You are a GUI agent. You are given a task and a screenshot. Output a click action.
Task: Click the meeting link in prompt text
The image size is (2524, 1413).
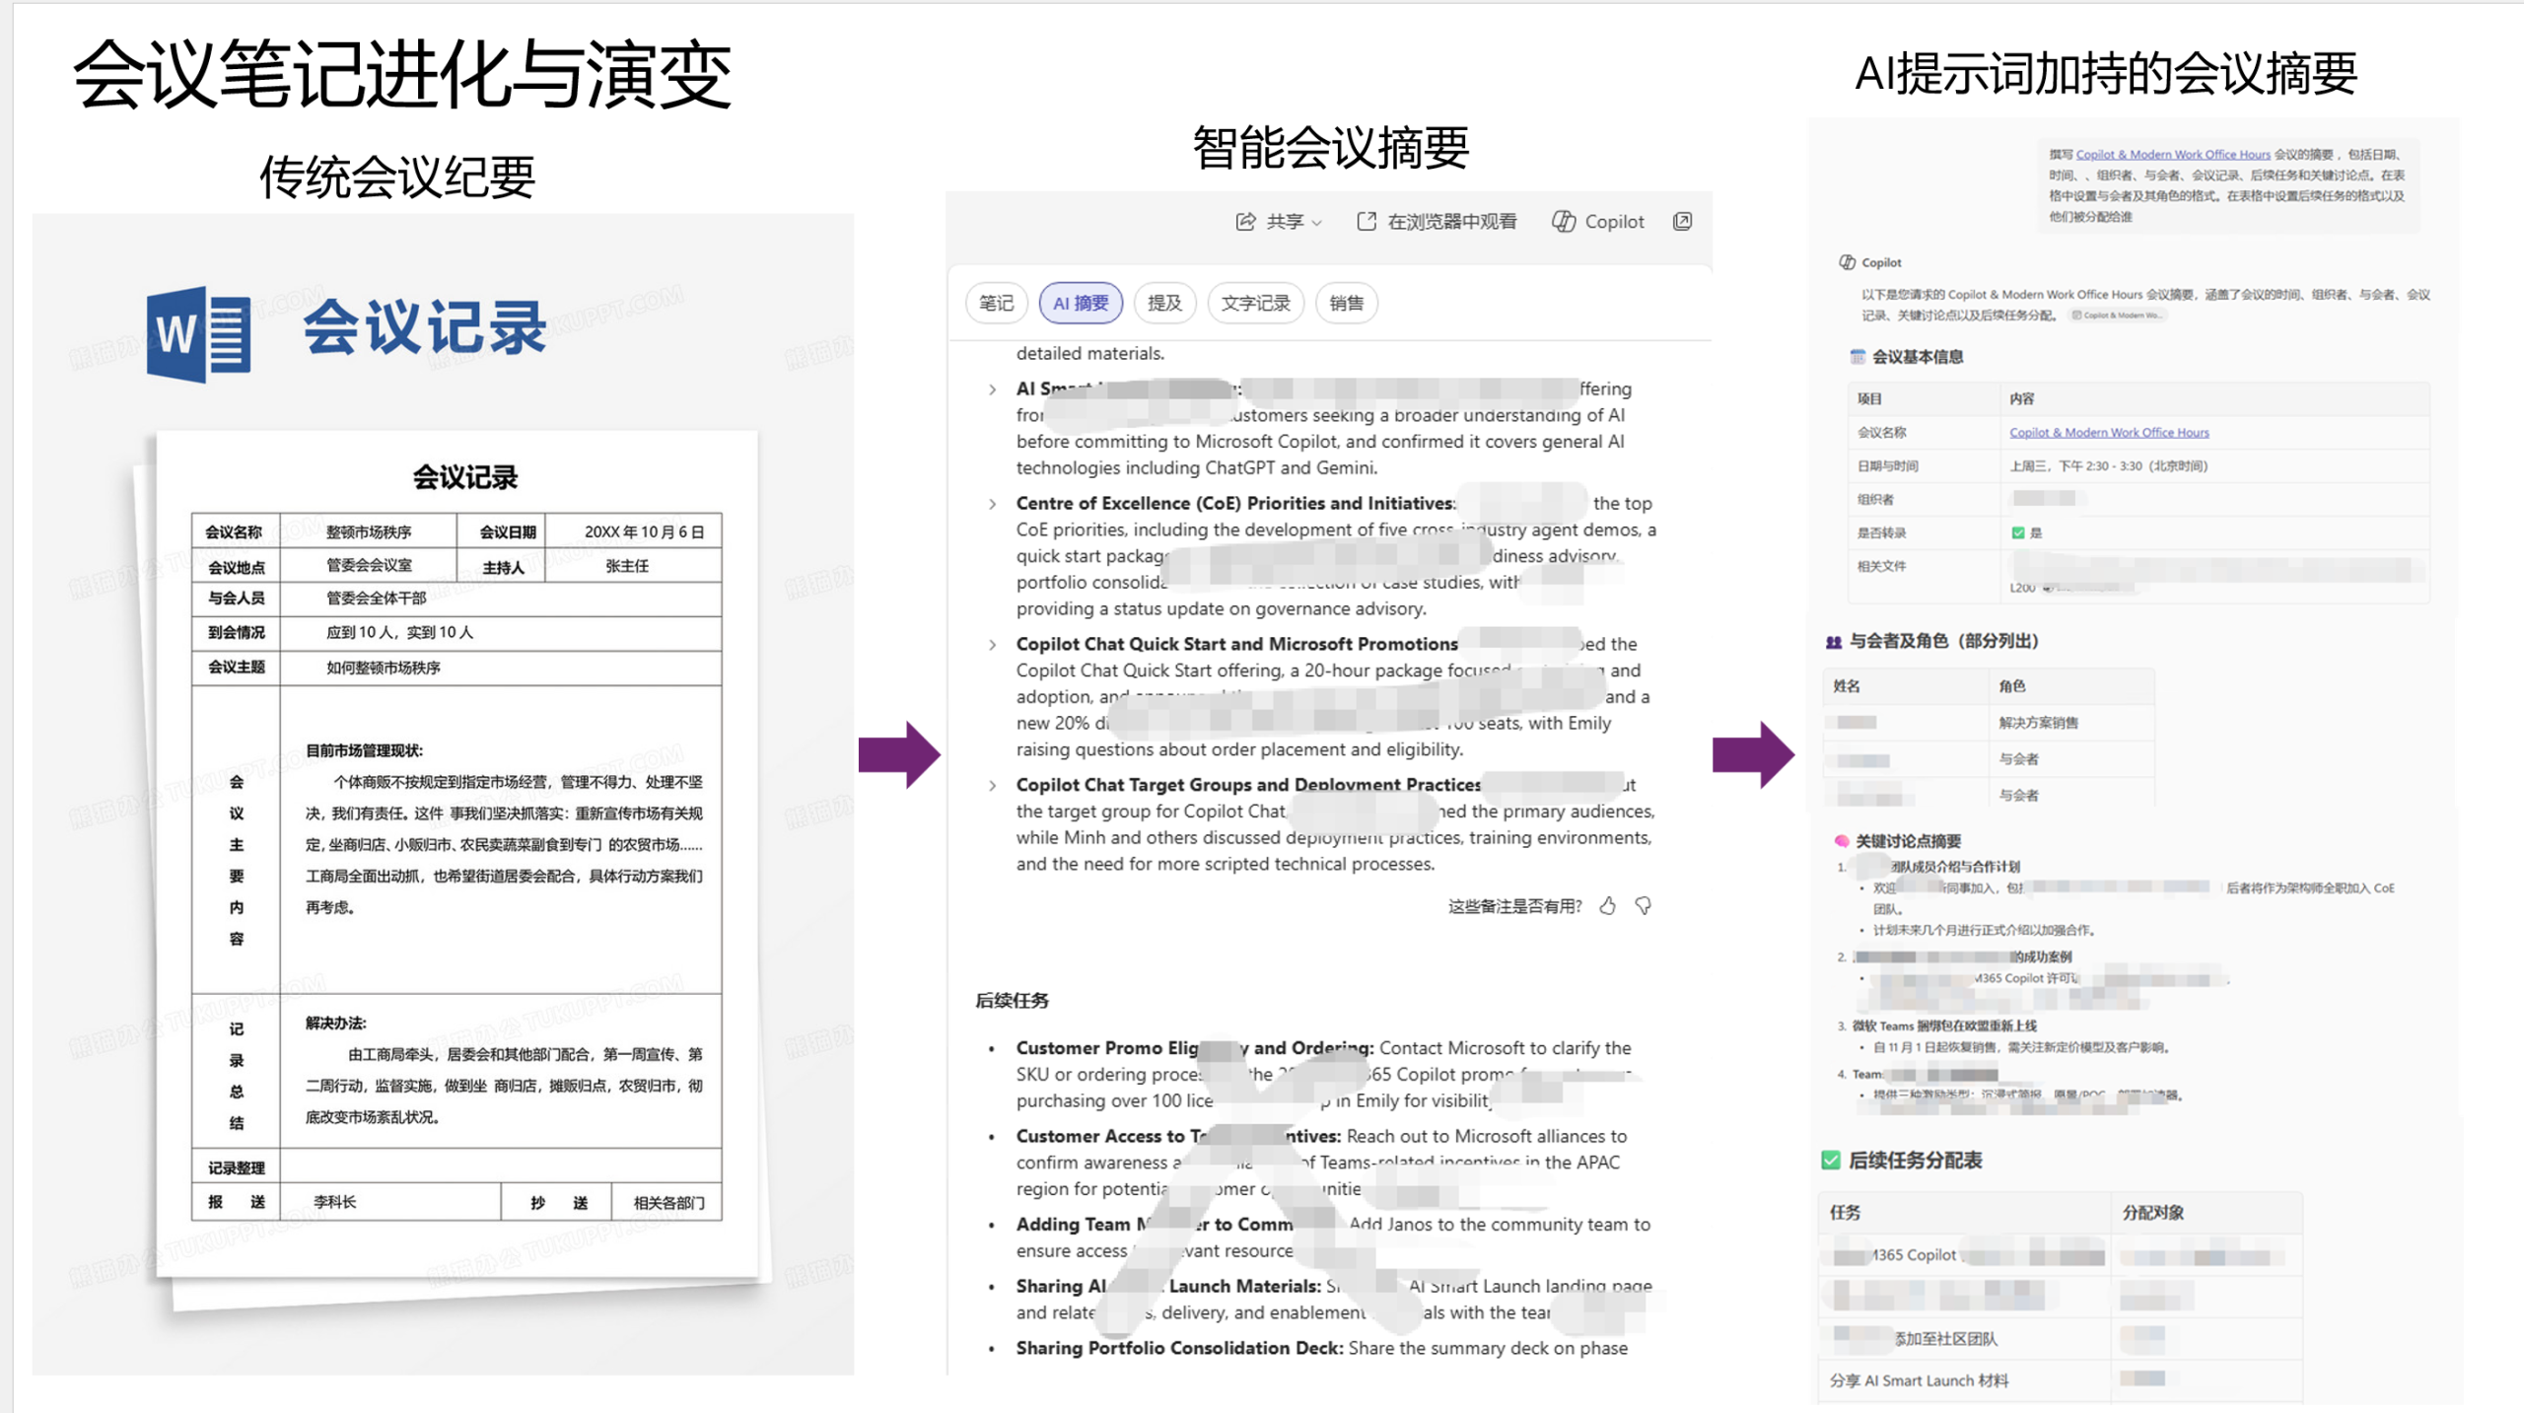click(x=2172, y=155)
